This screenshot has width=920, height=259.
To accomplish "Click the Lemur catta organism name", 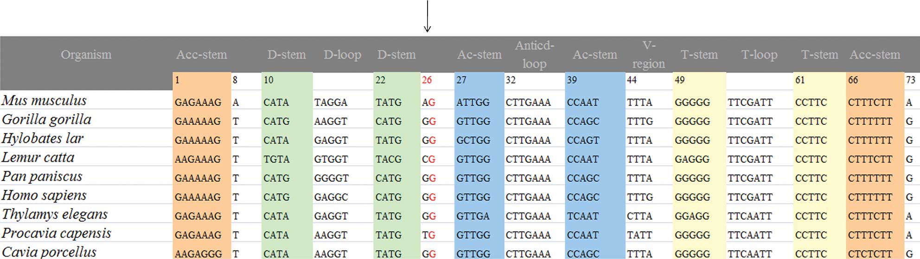I will [38, 158].
